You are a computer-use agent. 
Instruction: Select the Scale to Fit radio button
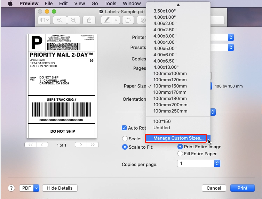pos(125,147)
